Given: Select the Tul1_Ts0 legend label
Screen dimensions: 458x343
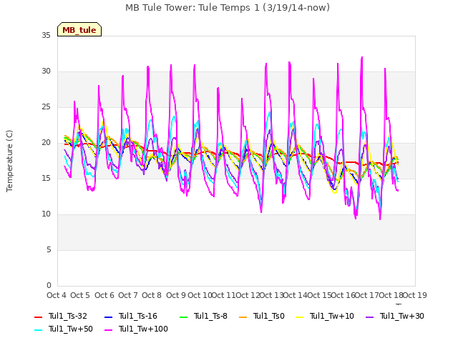Looking at the screenshot, I should tap(269, 316).
